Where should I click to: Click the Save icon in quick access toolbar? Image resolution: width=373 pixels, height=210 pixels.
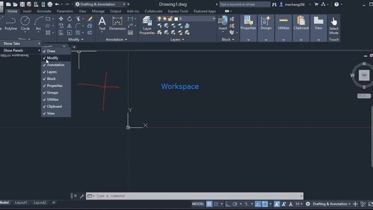[22, 4]
